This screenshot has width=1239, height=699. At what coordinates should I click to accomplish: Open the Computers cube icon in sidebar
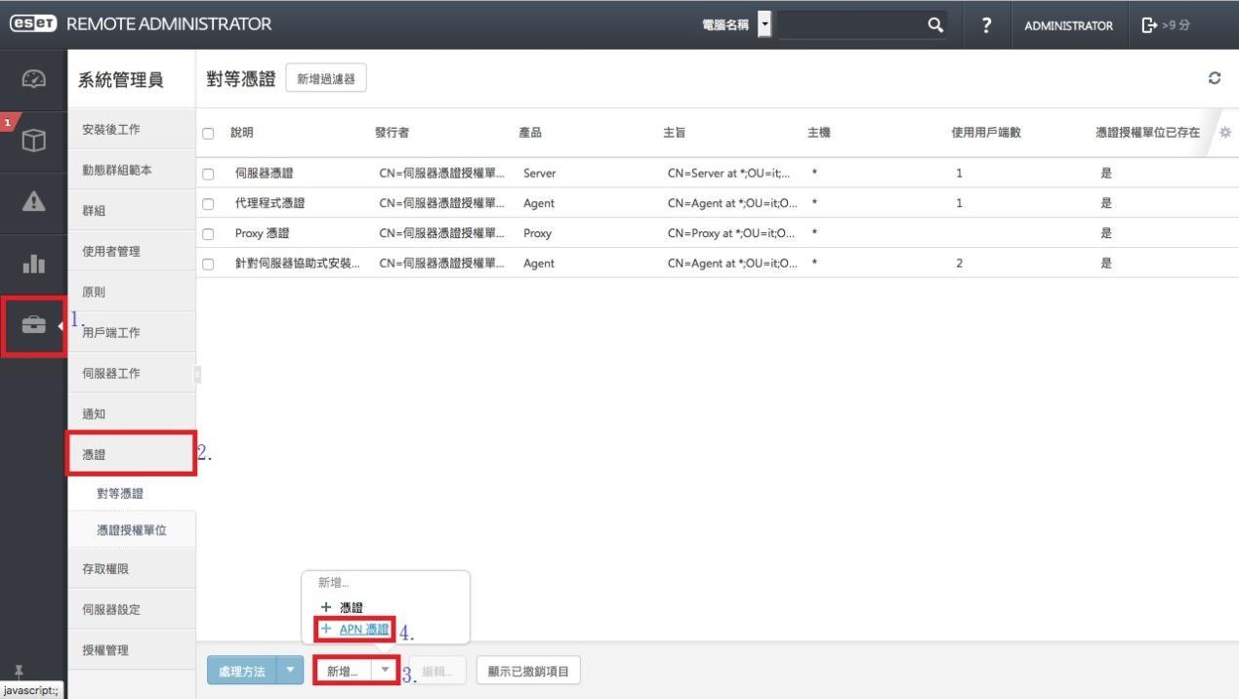(x=32, y=141)
